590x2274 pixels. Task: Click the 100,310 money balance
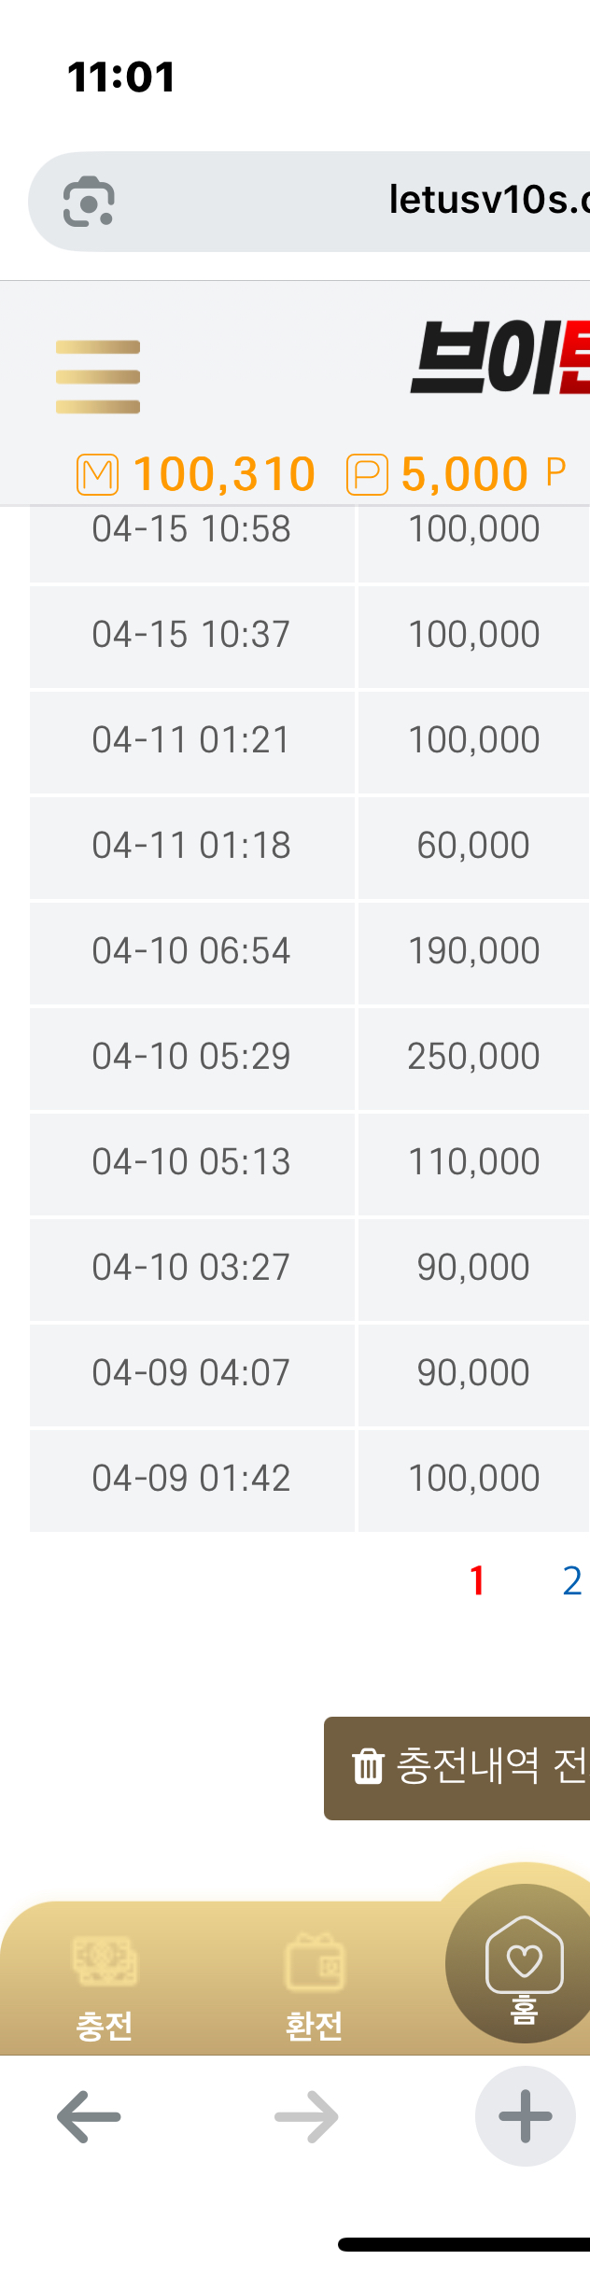[x=224, y=474]
